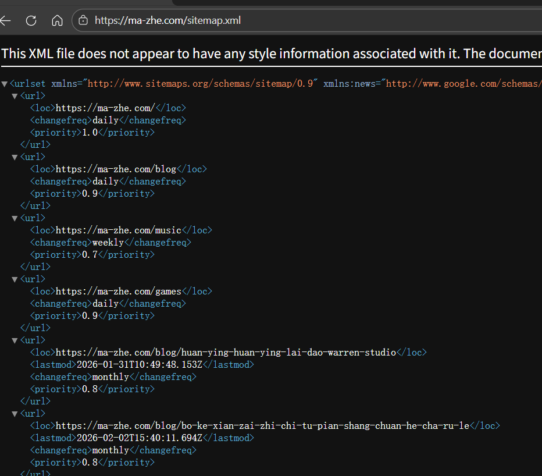Collapse the url entry for ma-zhe.com/music
Image resolution: width=542 pixels, height=476 pixels.
15,218
